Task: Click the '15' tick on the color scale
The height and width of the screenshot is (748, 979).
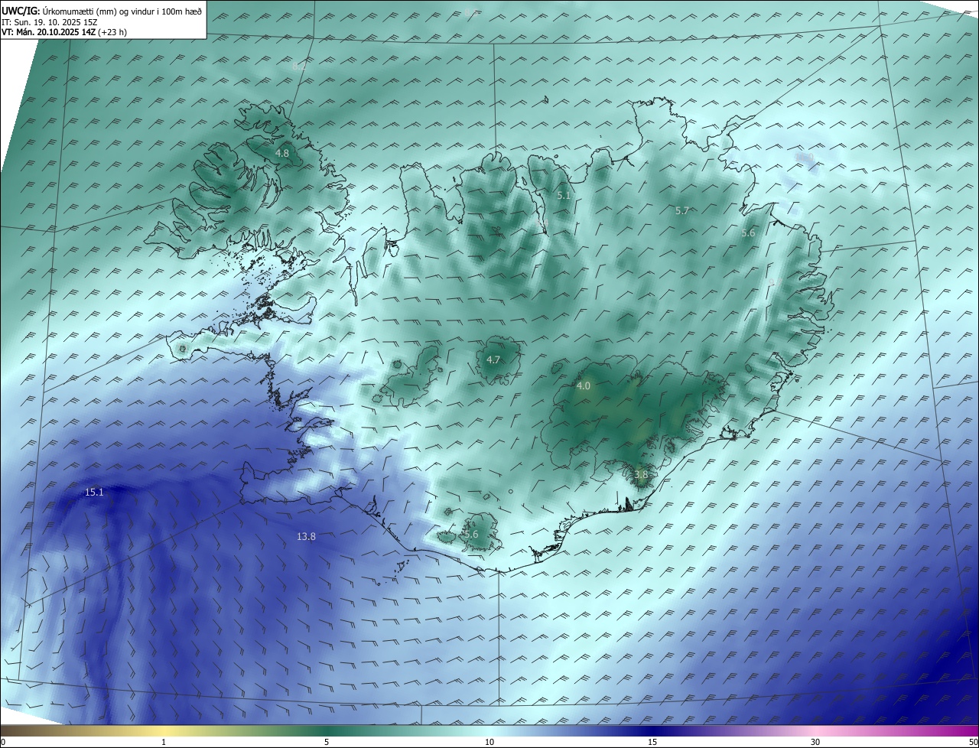Action: click(x=652, y=742)
